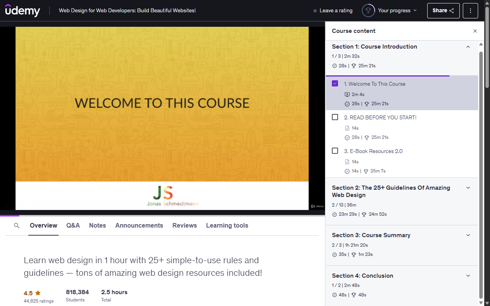Click Section 4: Conclusion title
Screen dimensions: 490x306
363,276
